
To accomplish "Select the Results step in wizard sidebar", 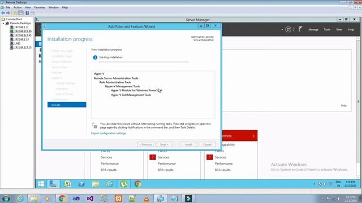I will (x=67, y=105).
